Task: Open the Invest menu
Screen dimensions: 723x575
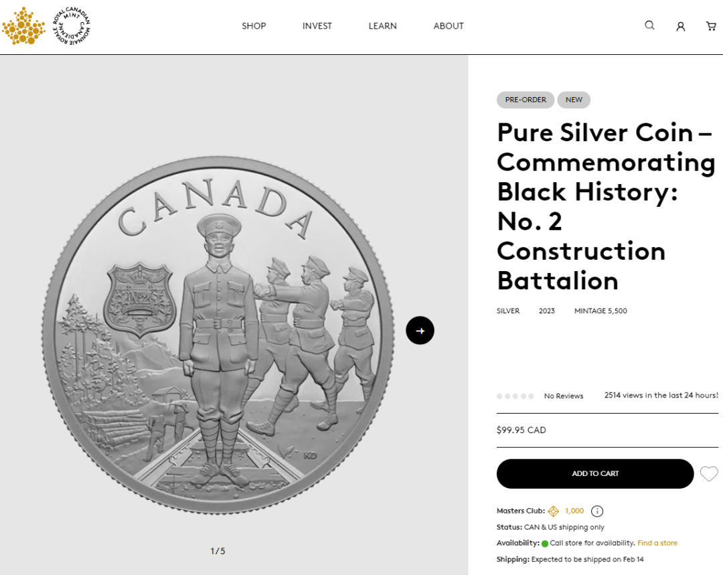Action: pos(317,26)
